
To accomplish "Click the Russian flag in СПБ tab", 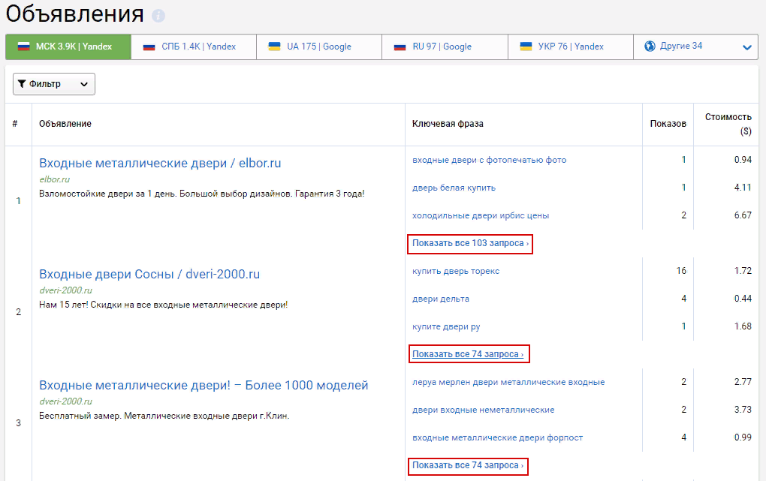I will [149, 47].
